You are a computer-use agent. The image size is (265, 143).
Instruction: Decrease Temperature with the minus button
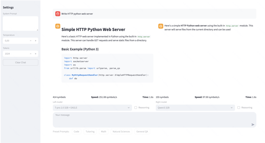click(x=31, y=41)
